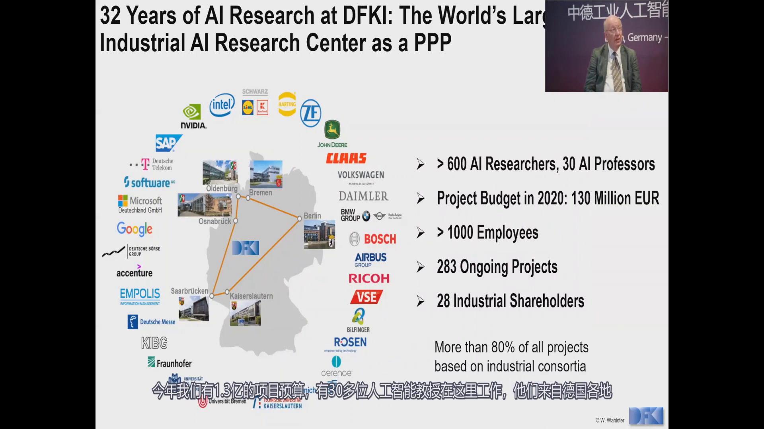Click the ZF logo
Image resolution: width=764 pixels, height=429 pixels.
(311, 113)
